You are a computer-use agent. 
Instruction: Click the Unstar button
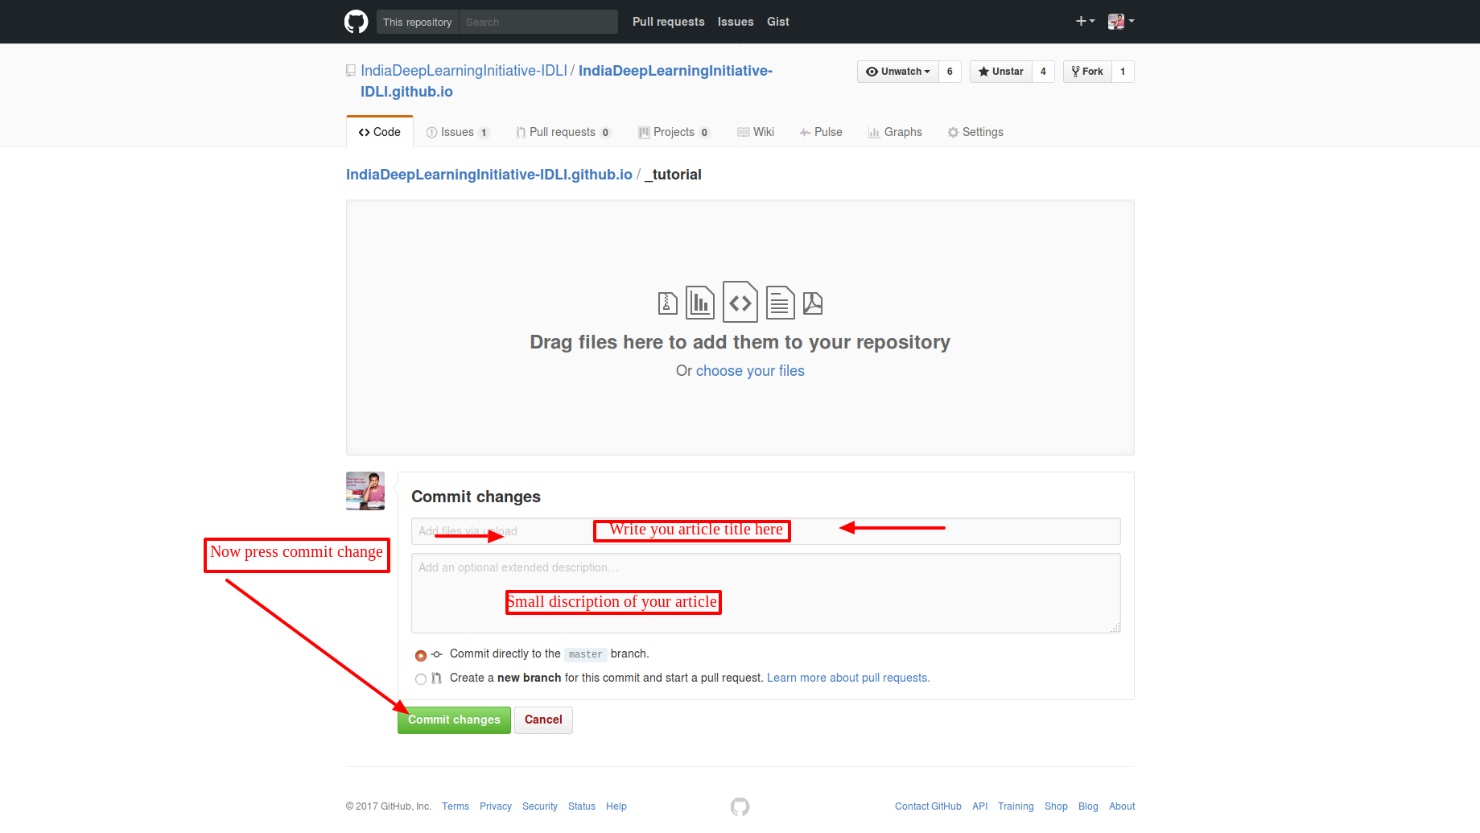[x=1001, y=72]
